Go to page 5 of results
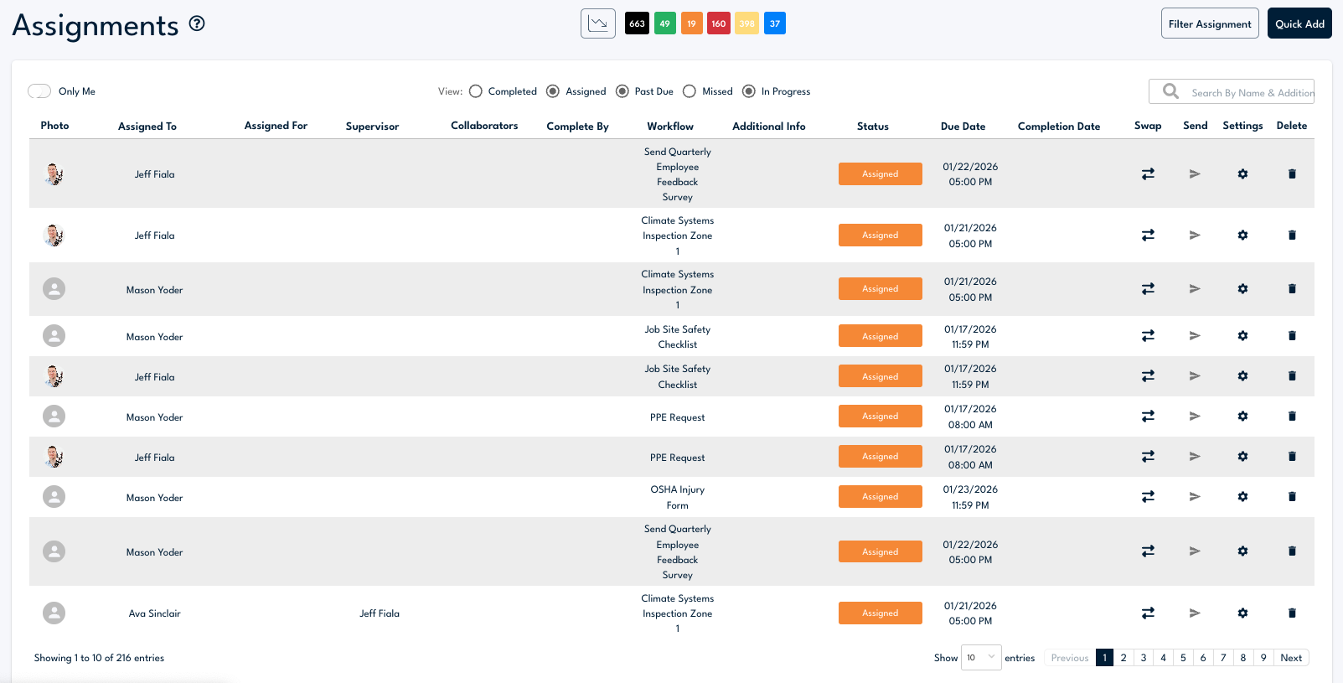The width and height of the screenshot is (1343, 683). [1183, 658]
